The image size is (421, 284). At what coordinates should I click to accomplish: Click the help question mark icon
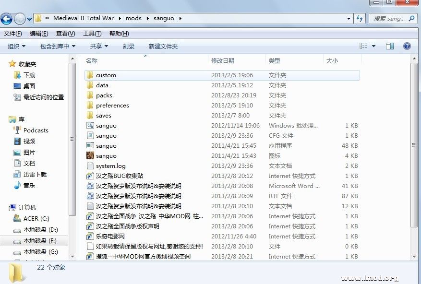(x=407, y=46)
